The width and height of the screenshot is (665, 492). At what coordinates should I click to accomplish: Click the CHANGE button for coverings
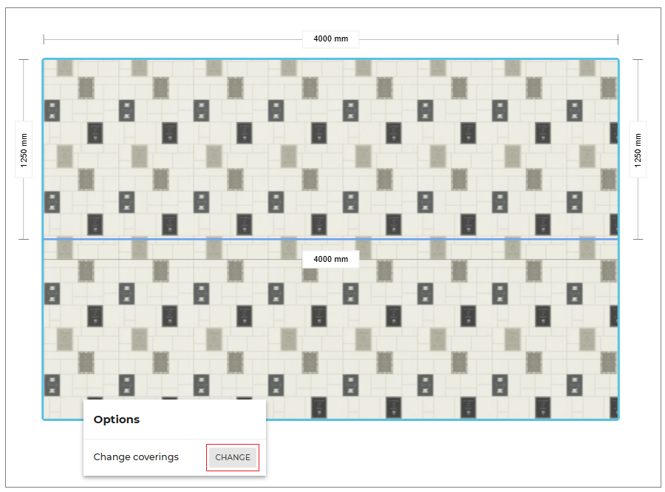[233, 457]
